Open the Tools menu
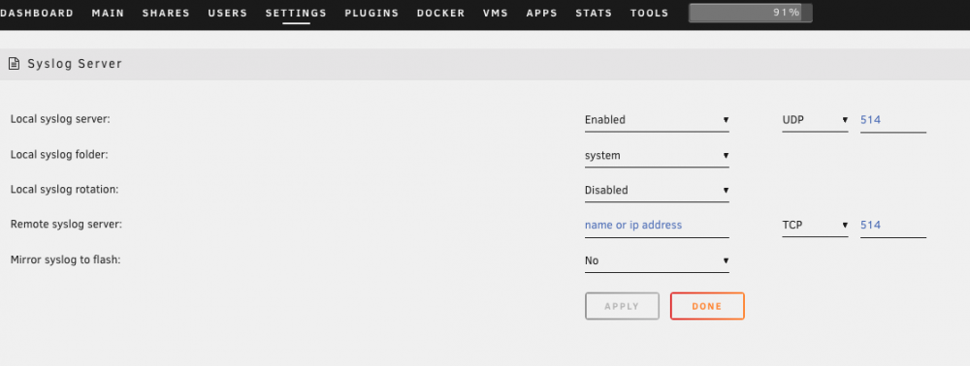Image resolution: width=970 pixels, height=366 pixels. click(x=650, y=13)
